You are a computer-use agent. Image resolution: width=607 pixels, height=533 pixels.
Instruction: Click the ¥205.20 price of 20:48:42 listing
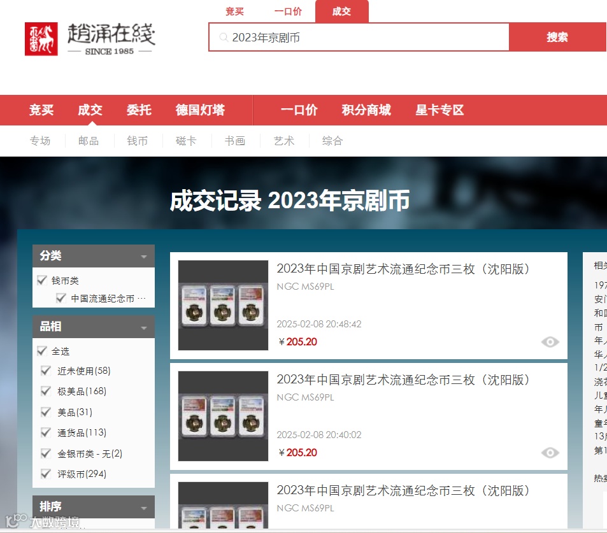(297, 342)
